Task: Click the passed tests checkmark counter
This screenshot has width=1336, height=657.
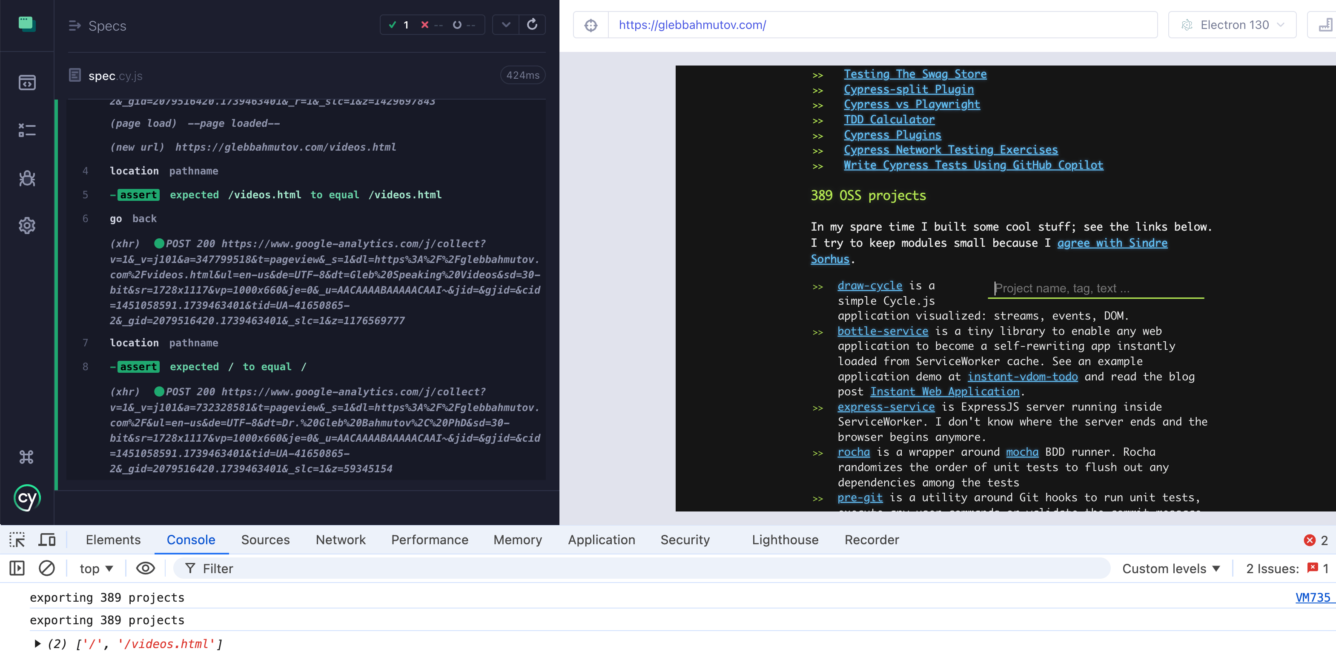Action: [399, 25]
